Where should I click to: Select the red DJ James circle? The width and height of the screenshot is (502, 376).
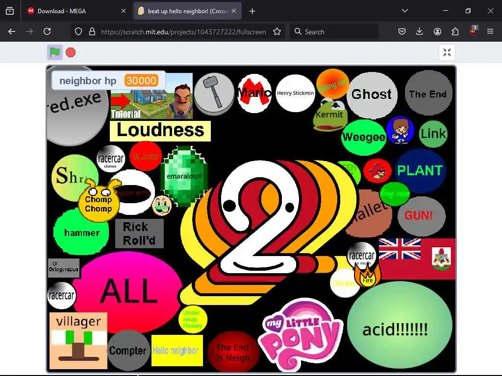[x=146, y=156]
